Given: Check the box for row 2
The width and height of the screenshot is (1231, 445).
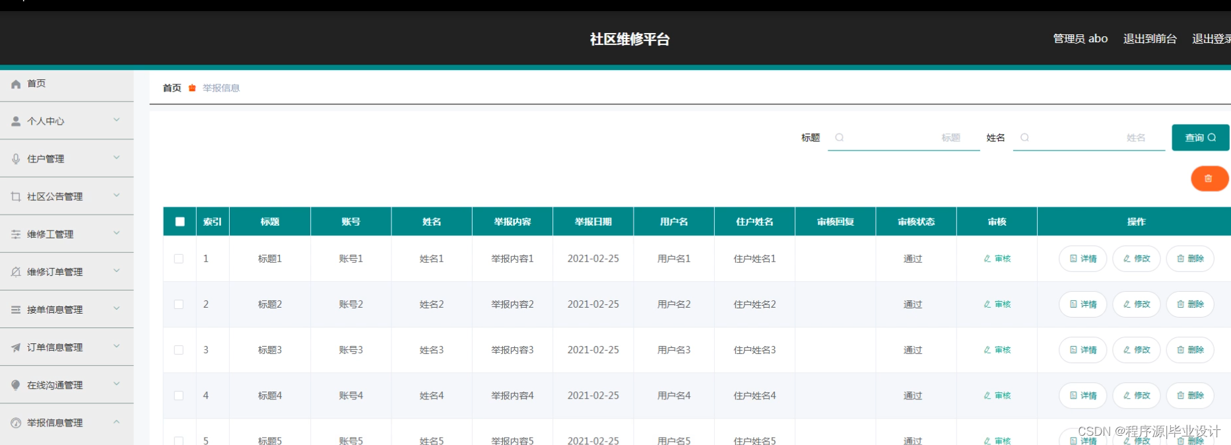Looking at the screenshot, I should 179,304.
